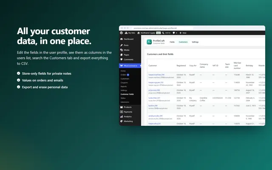Click the Export and erase checkmark icon
Image resolution: width=272 pixels, height=170 pixels.
19,87
